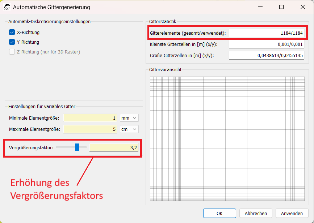Maximize the Automatische Gittergenerierung window
This screenshot has width=314, height=223.
281,7
